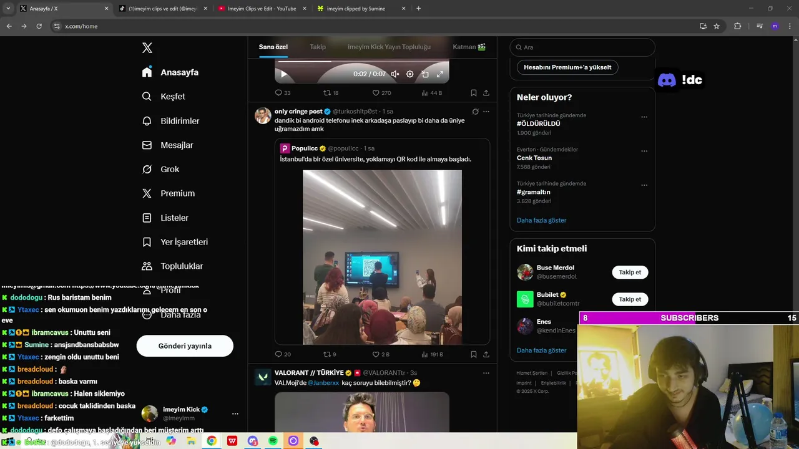View stats of tweet with 191 B views
Viewport: 799px width, 449px height.
[x=432, y=354]
